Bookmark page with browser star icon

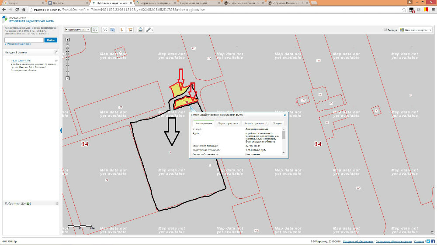[404, 9]
